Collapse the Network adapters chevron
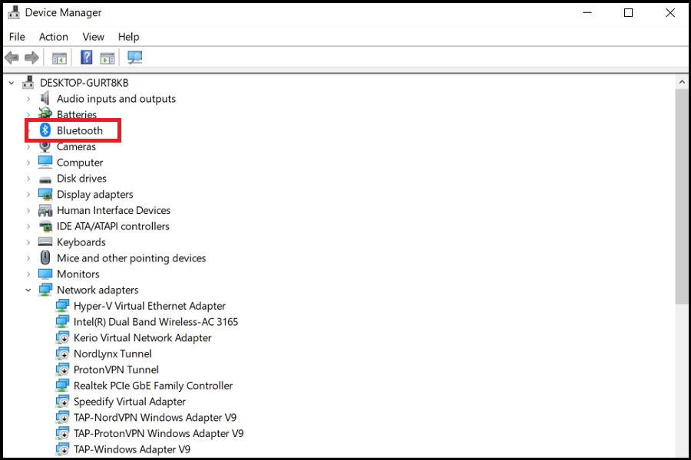This screenshot has width=691, height=460. (x=28, y=290)
